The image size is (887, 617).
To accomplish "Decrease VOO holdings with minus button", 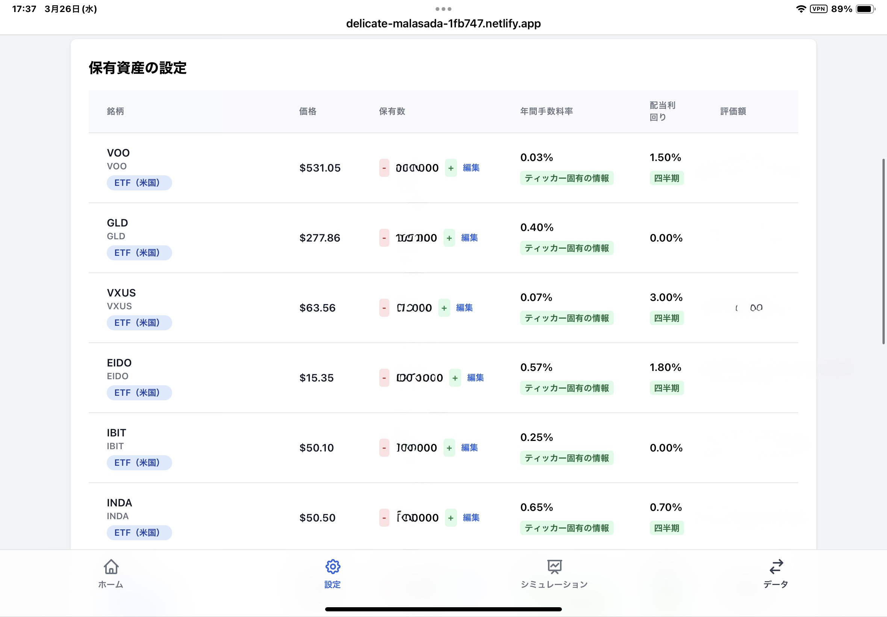I will pos(384,168).
